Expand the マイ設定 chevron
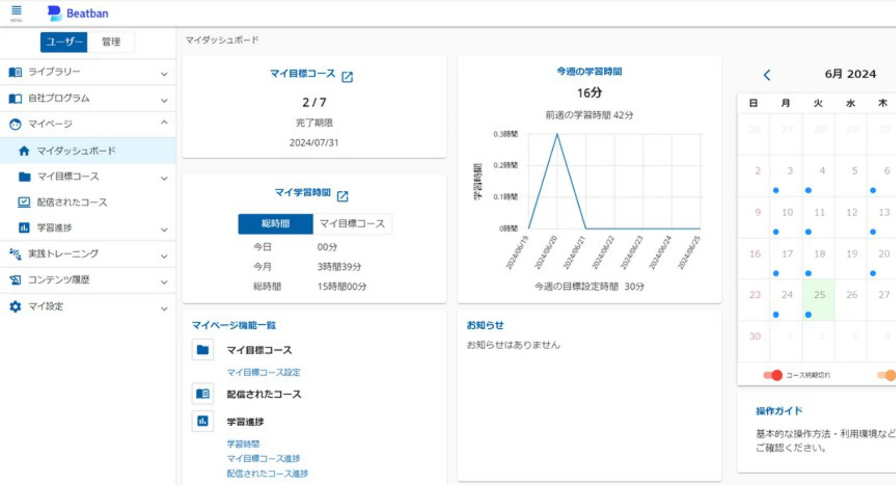The image size is (896, 485). [164, 308]
